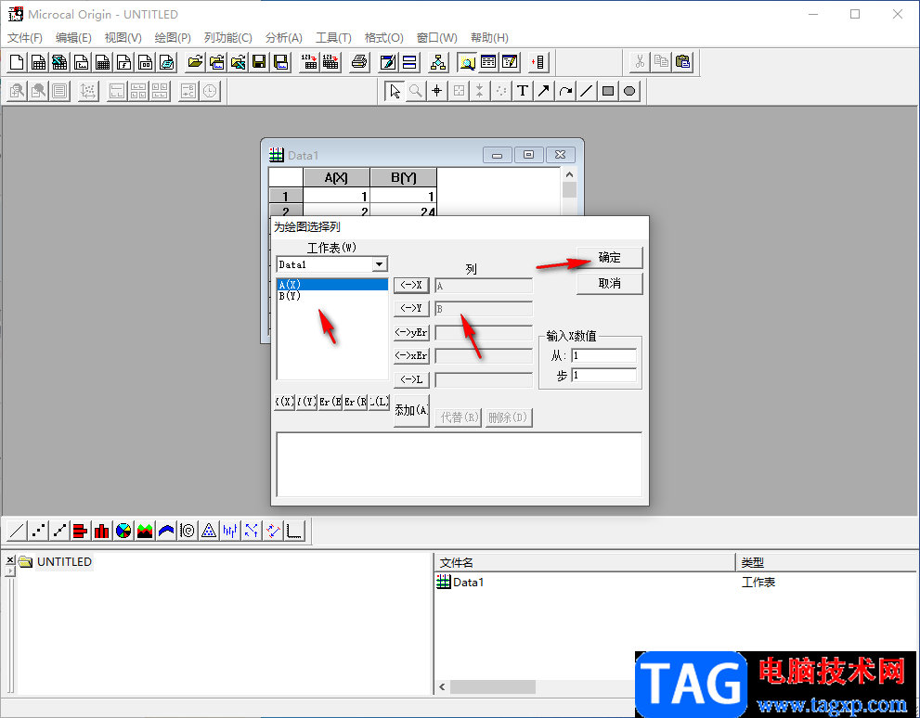Choose the Area plot icon
The height and width of the screenshot is (718, 920).
[x=144, y=531]
